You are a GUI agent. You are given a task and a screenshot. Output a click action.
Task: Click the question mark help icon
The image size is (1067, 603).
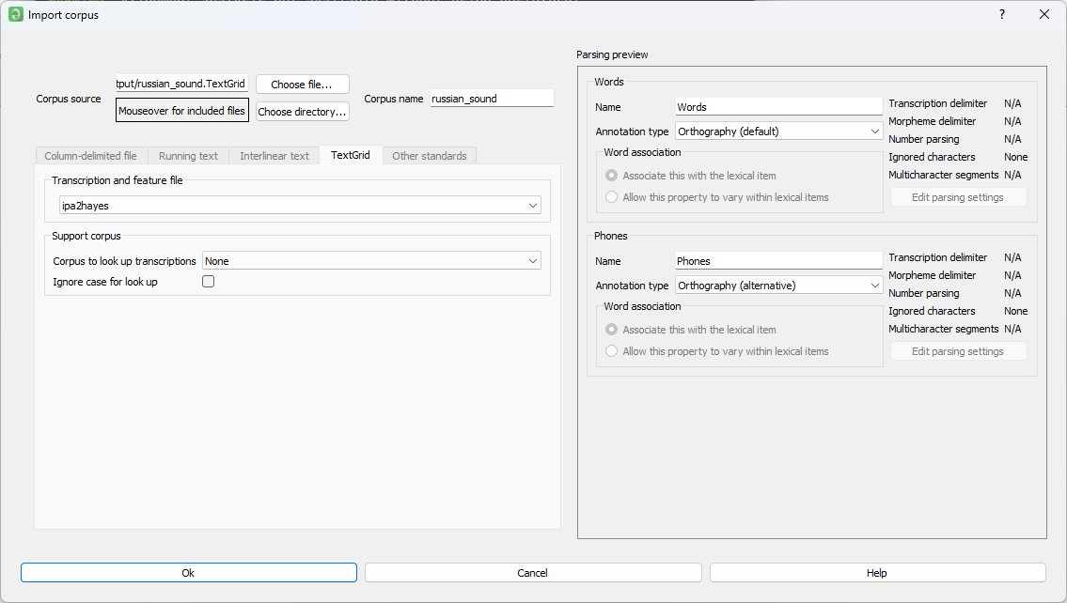pos(1002,14)
